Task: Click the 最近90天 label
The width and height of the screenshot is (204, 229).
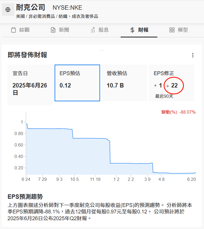Action: (x=164, y=96)
